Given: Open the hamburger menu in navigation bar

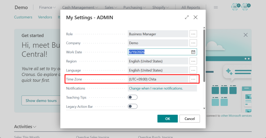Looking at the screenshot, I should [x=216, y=8].
